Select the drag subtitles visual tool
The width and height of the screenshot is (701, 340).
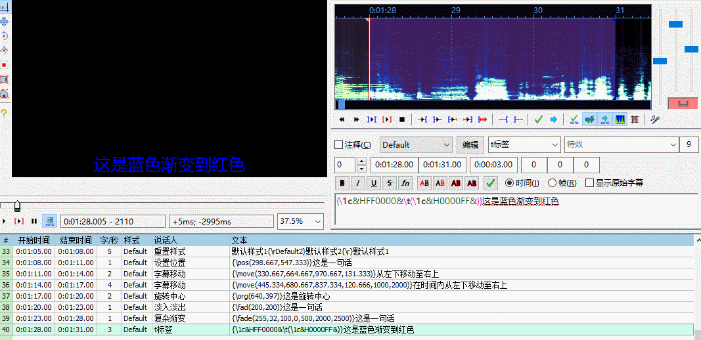click(5, 22)
